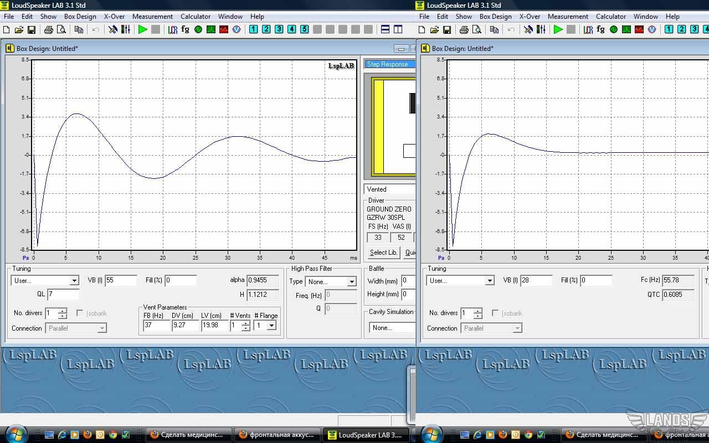This screenshot has height=443, width=709.
Task: Click LV (cm) field showing 19.98
Action: pyautogui.click(x=215, y=326)
